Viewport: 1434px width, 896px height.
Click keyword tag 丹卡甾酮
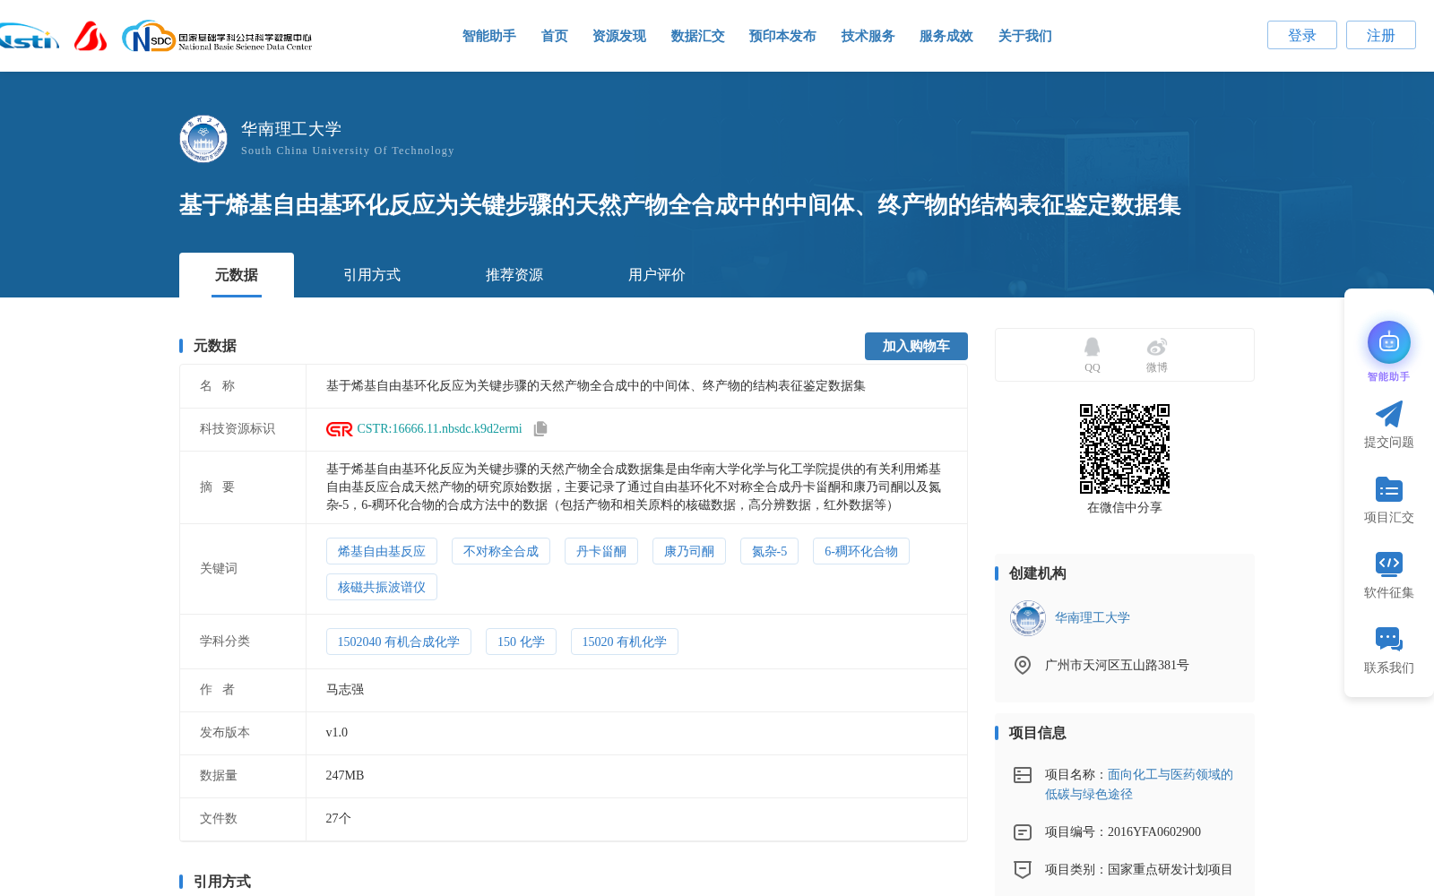pyautogui.click(x=601, y=551)
